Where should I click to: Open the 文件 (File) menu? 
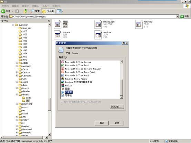[5, 6]
